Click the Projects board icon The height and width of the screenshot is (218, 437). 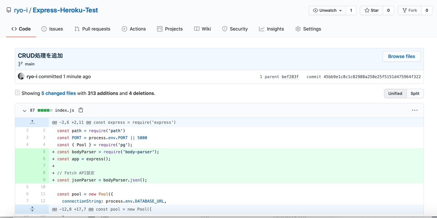[x=160, y=29]
